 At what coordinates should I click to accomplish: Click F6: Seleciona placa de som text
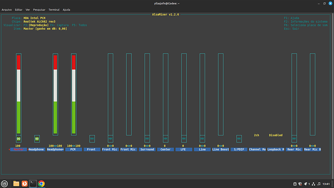[x=305, y=25]
